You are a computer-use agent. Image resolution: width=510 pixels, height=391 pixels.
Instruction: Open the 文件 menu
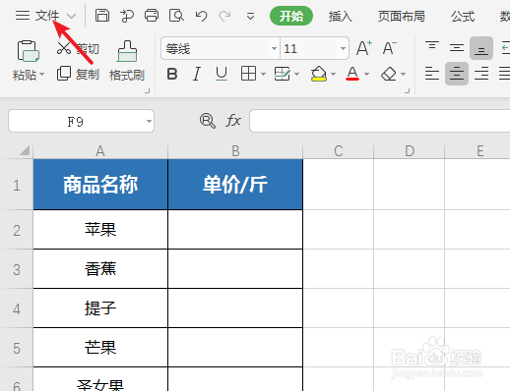click(x=47, y=16)
